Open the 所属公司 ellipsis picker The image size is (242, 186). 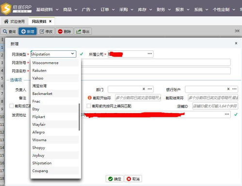click(150, 54)
